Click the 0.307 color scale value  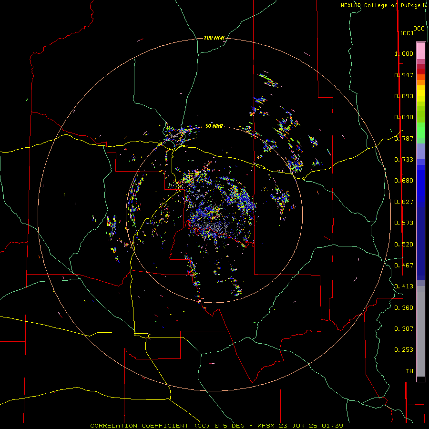tap(404, 329)
